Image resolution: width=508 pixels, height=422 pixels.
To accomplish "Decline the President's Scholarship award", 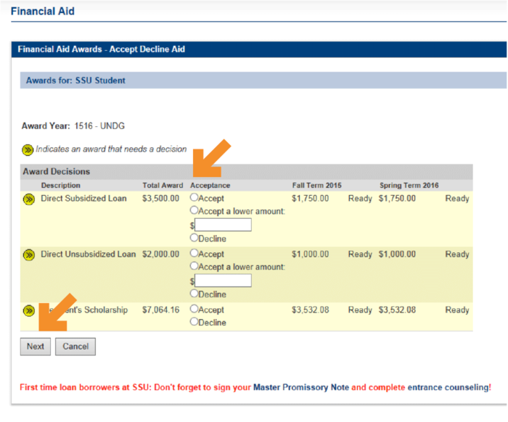I will [x=194, y=323].
